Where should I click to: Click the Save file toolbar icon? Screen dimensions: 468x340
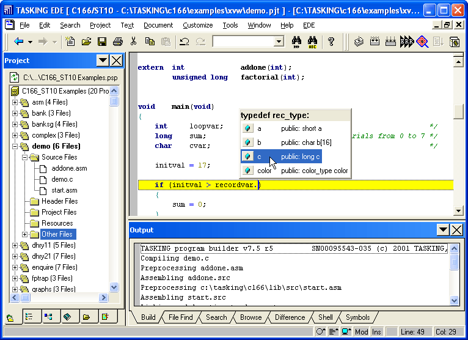pos(102,42)
